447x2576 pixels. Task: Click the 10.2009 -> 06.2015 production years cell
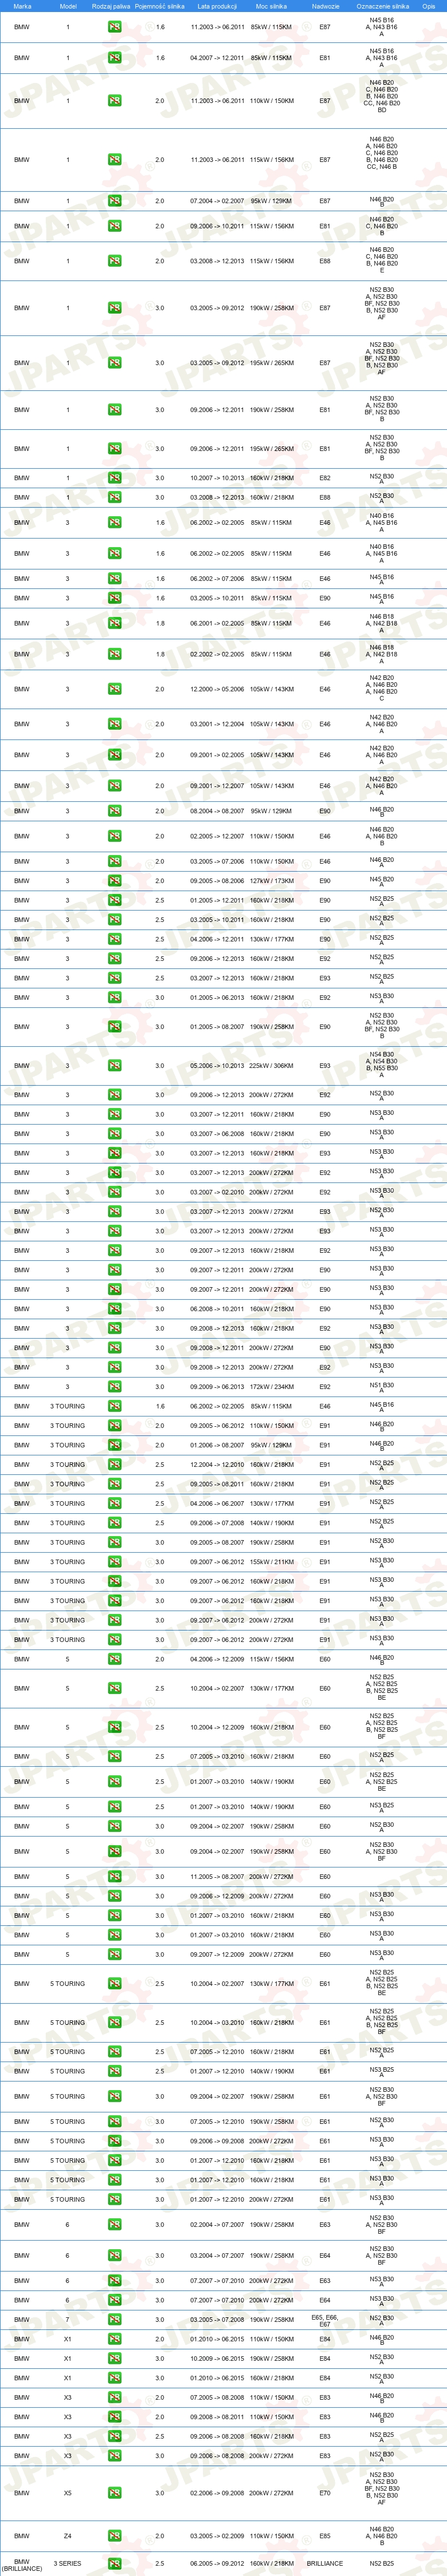coord(217,2359)
